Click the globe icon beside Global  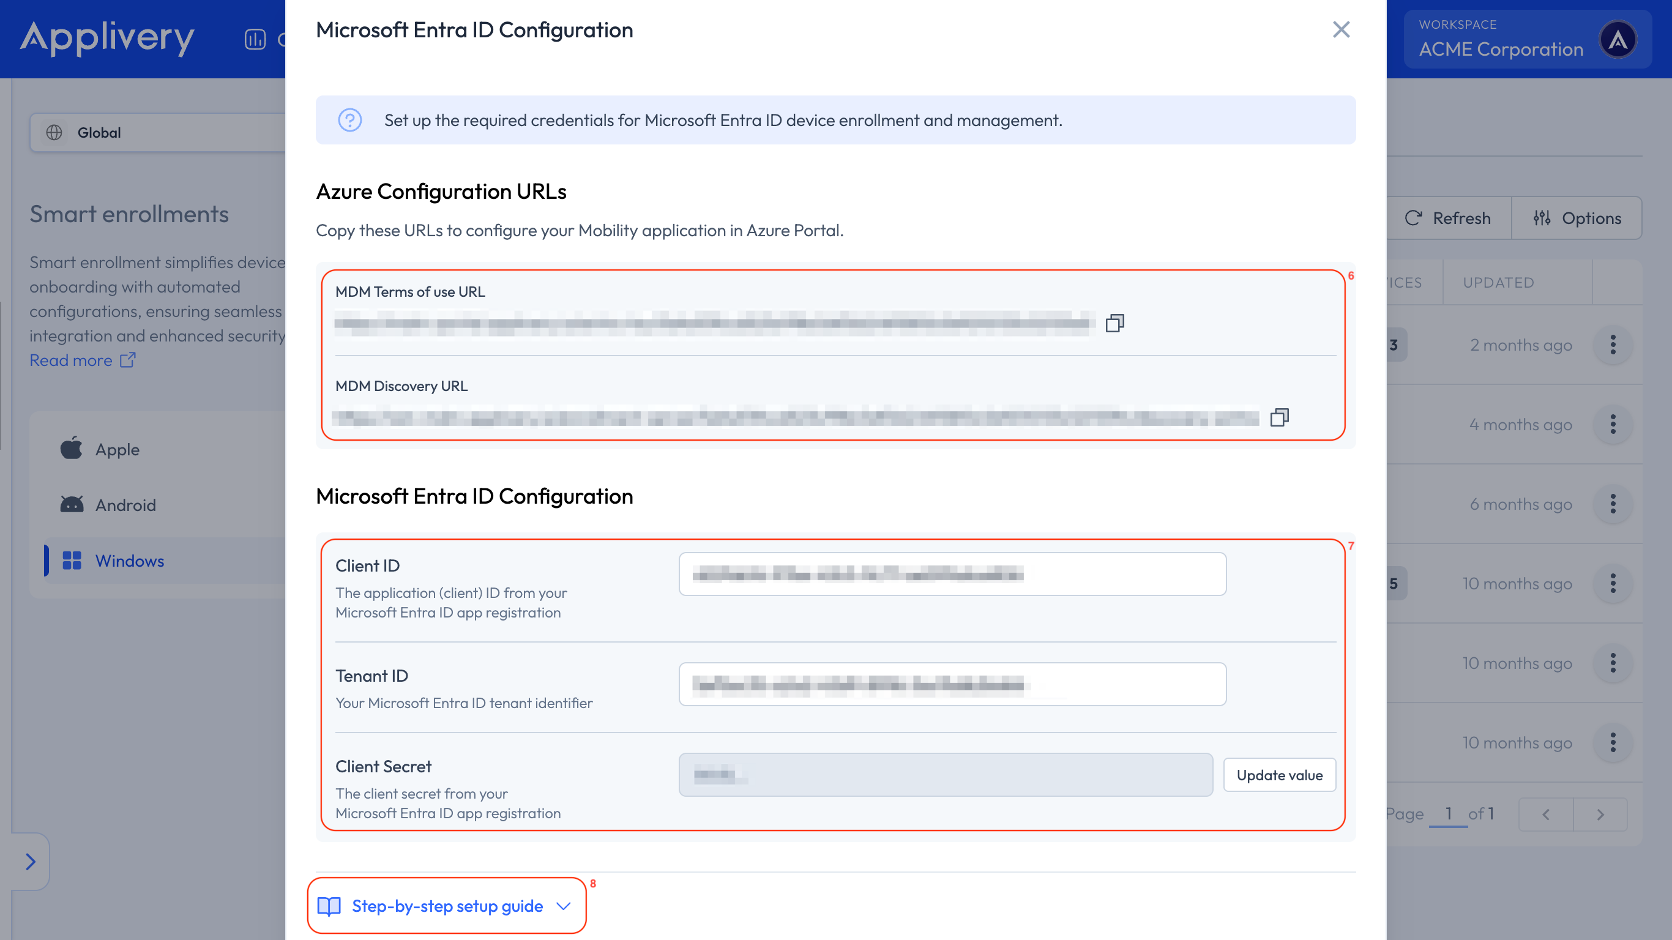click(54, 132)
